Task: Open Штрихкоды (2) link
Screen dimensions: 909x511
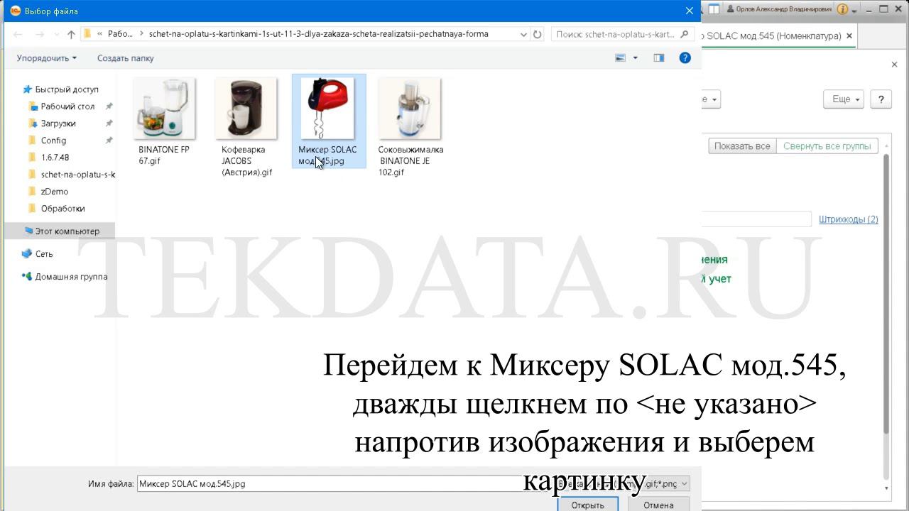Action: [849, 219]
